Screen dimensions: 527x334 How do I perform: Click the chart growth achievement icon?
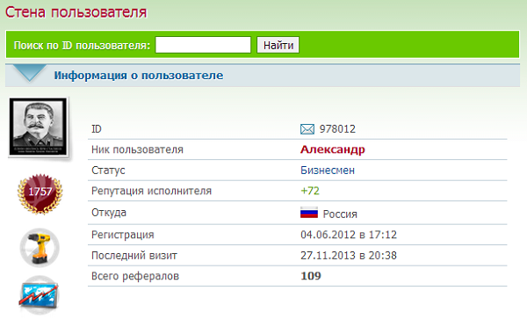pos(39,295)
